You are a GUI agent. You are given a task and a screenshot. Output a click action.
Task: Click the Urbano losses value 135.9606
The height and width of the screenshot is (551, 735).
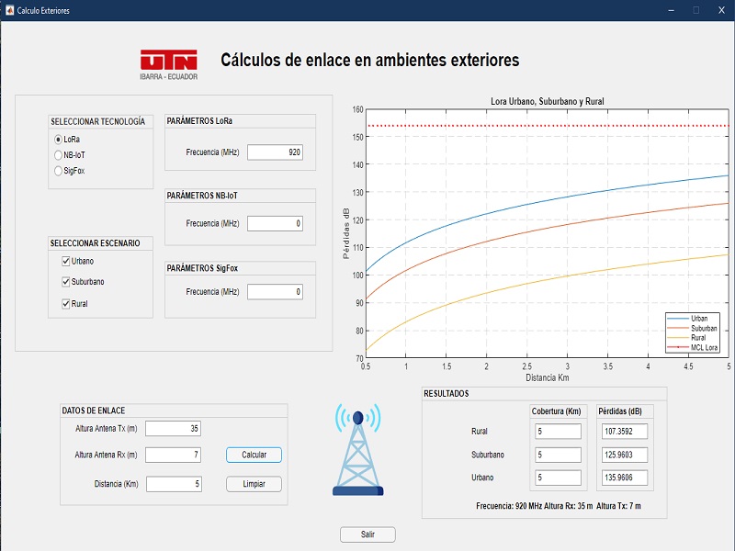pos(625,478)
